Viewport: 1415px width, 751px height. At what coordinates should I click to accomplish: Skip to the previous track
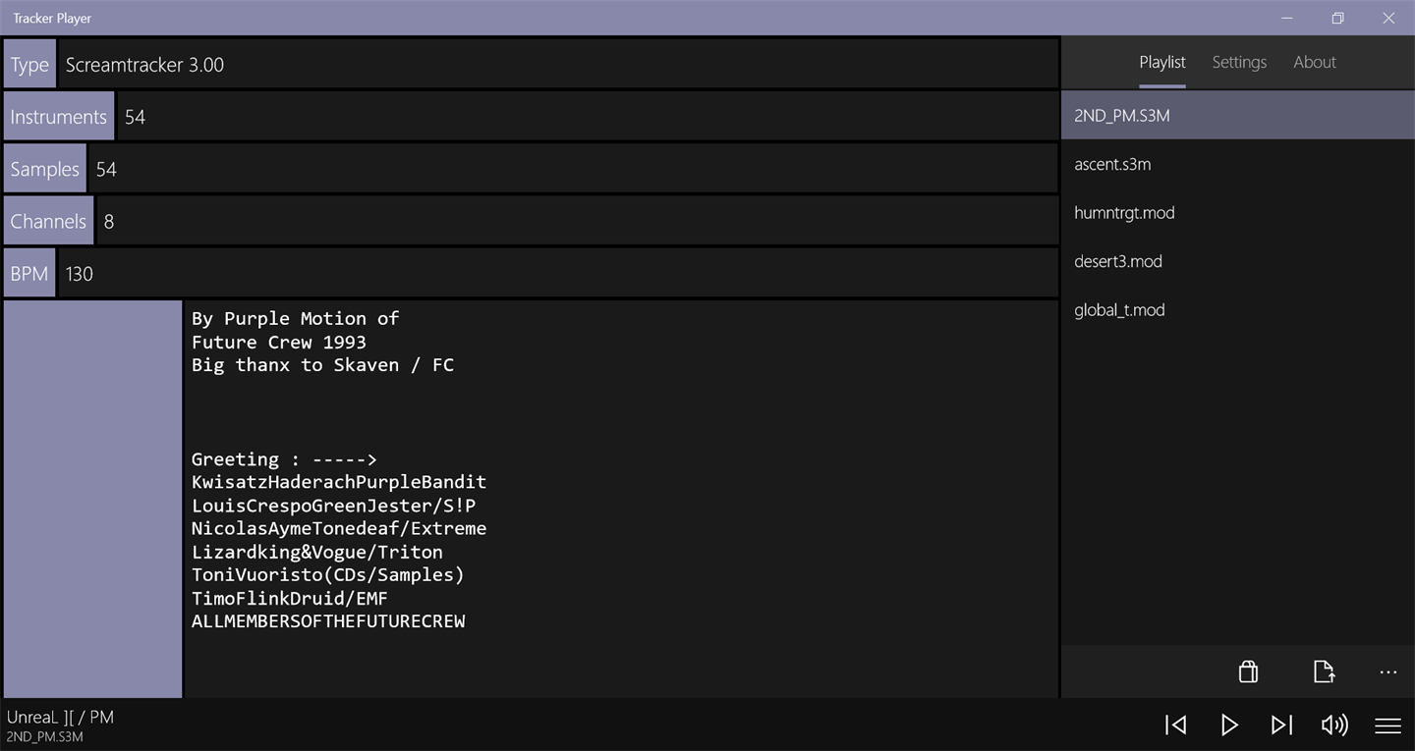point(1176,724)
